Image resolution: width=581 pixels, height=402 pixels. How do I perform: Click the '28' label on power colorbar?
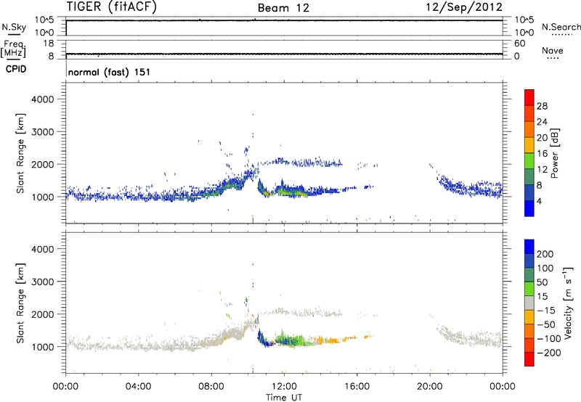(542, 106)
